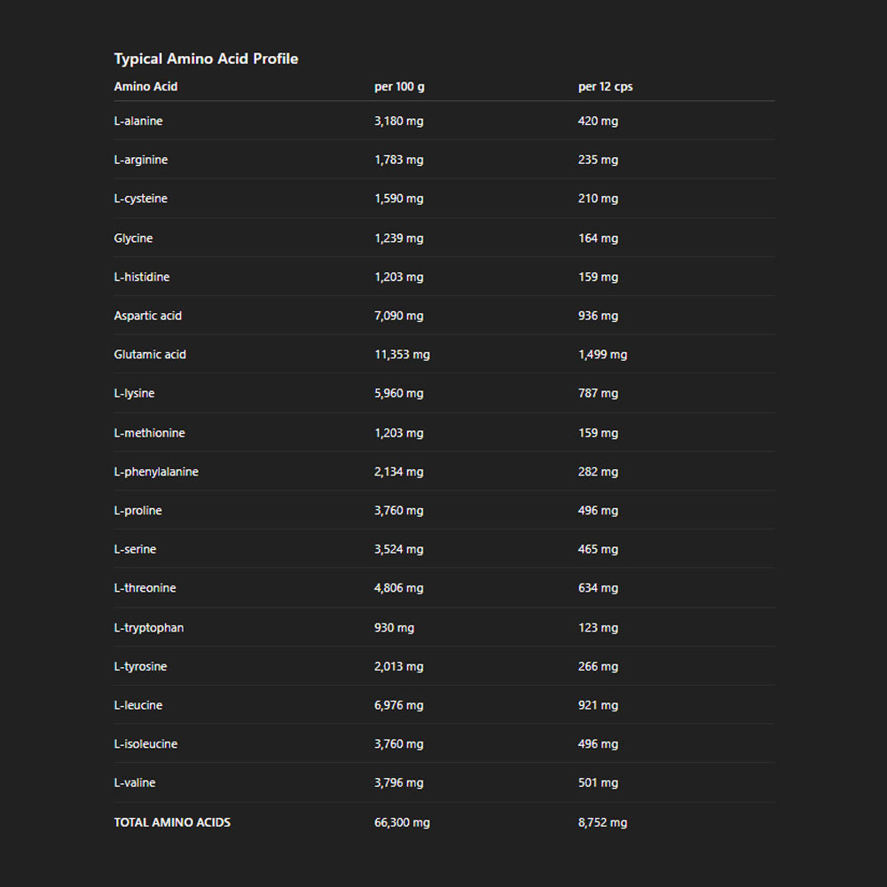Click the L-serine 465 mg value

[x=598, y=549]
